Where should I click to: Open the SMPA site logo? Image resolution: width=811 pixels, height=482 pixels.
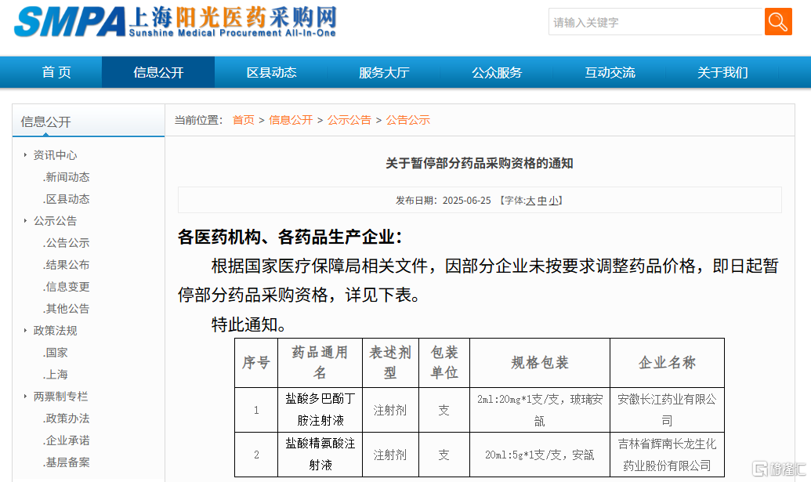tap(176, 22)
